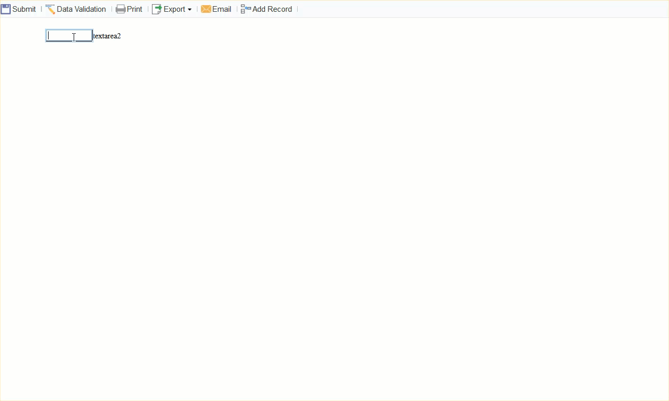This screenshot has height=401, width=669.
Task: Run Data Validation on the form
Action: point(81,9)
